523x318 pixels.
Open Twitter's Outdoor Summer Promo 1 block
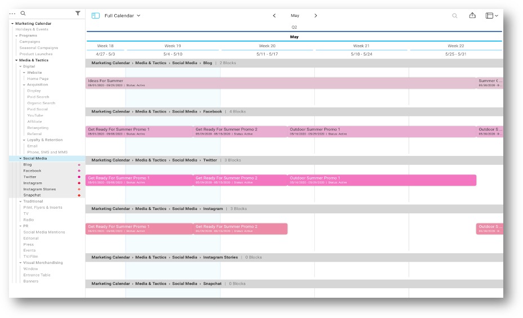pos(381,180)
